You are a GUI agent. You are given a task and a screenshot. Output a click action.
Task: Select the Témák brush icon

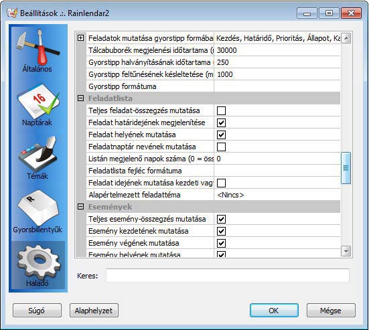pyautogui.click(x=38, y=158)
